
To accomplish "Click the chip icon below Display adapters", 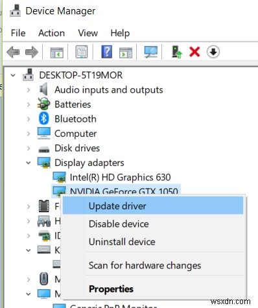I will tap(44, 206).
